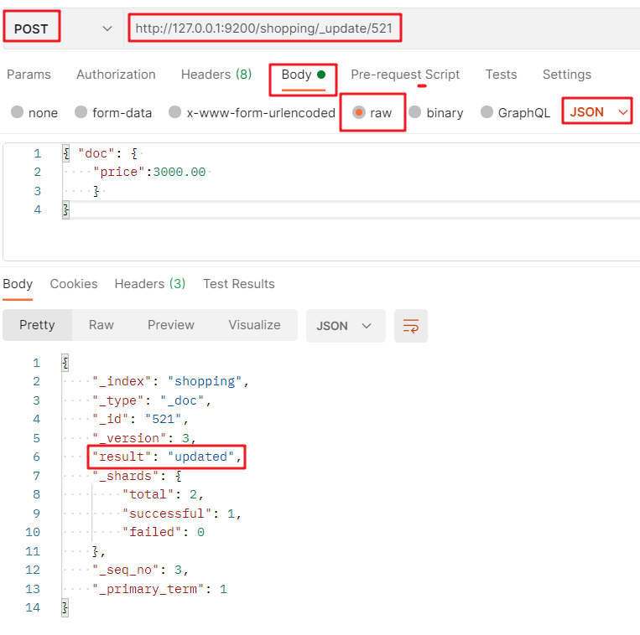Click the "total": 2 response line
The image size is (640, 635).
click(163, 494)
